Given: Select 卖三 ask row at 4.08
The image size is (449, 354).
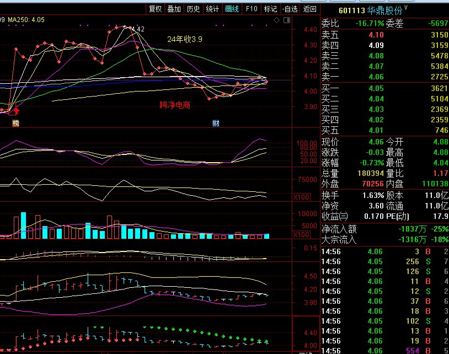Looking at the screenshot, I should coord(384,56).
